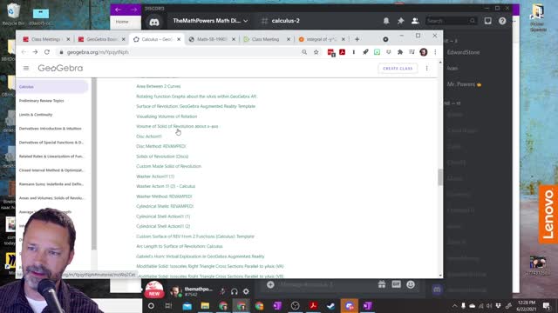Show Discord pinned messages

[401, 21]
